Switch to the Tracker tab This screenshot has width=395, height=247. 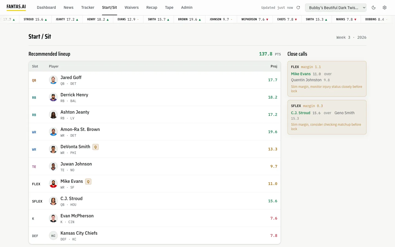(x=88, y=7)
